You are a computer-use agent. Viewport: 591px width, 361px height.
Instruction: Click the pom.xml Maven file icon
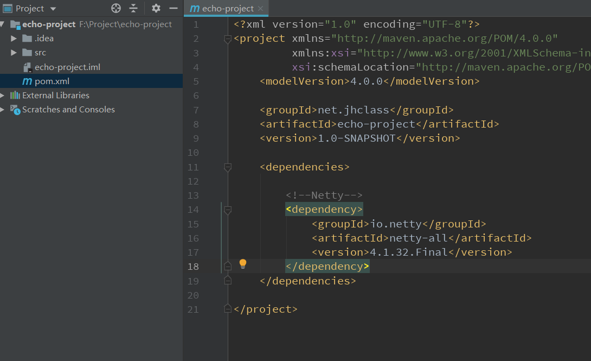[27, 81]
